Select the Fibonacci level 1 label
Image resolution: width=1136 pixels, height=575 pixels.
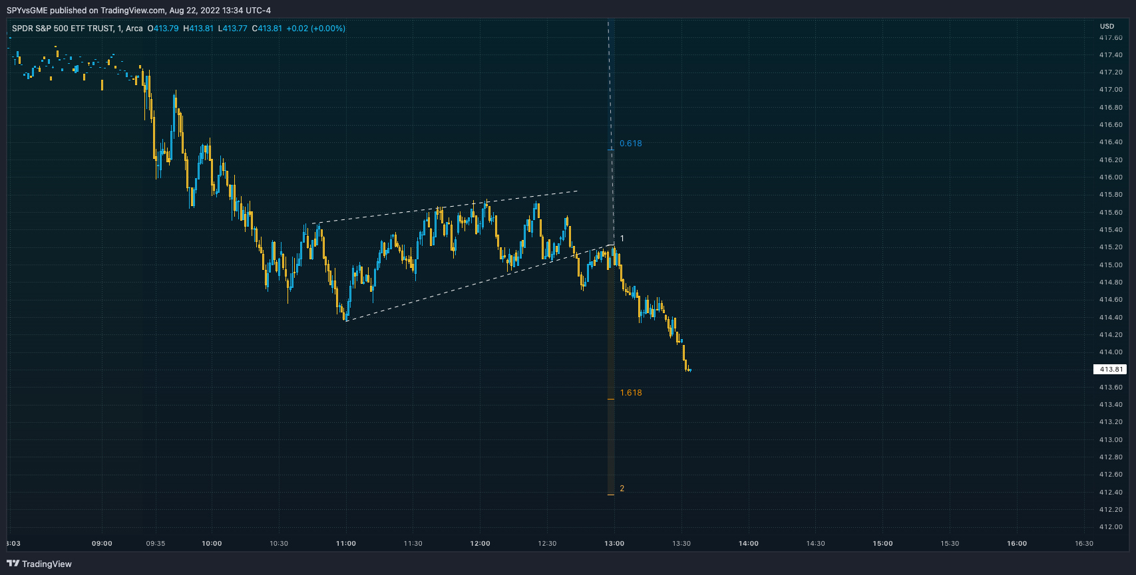click(622, 239)
